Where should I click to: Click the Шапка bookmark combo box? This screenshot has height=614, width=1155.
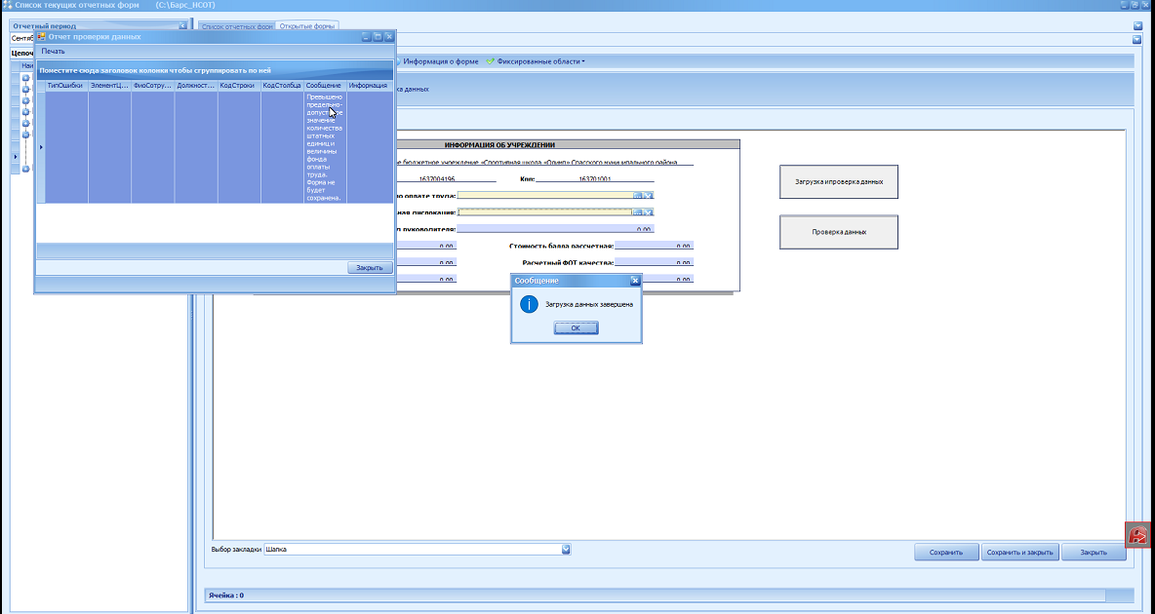click(417, 550)
